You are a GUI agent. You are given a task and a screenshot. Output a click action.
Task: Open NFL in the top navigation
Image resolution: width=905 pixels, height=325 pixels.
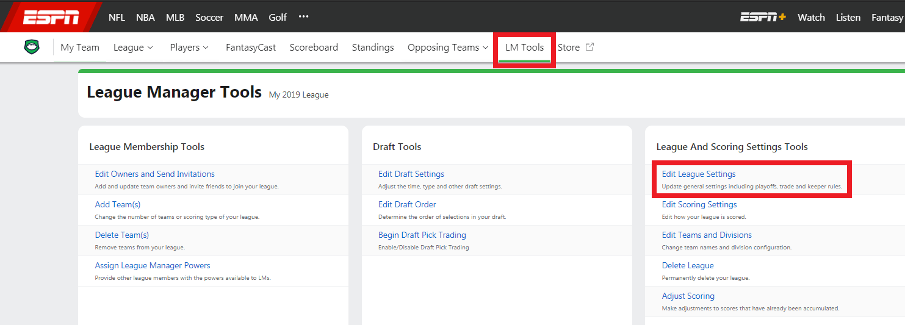(117, 17)
